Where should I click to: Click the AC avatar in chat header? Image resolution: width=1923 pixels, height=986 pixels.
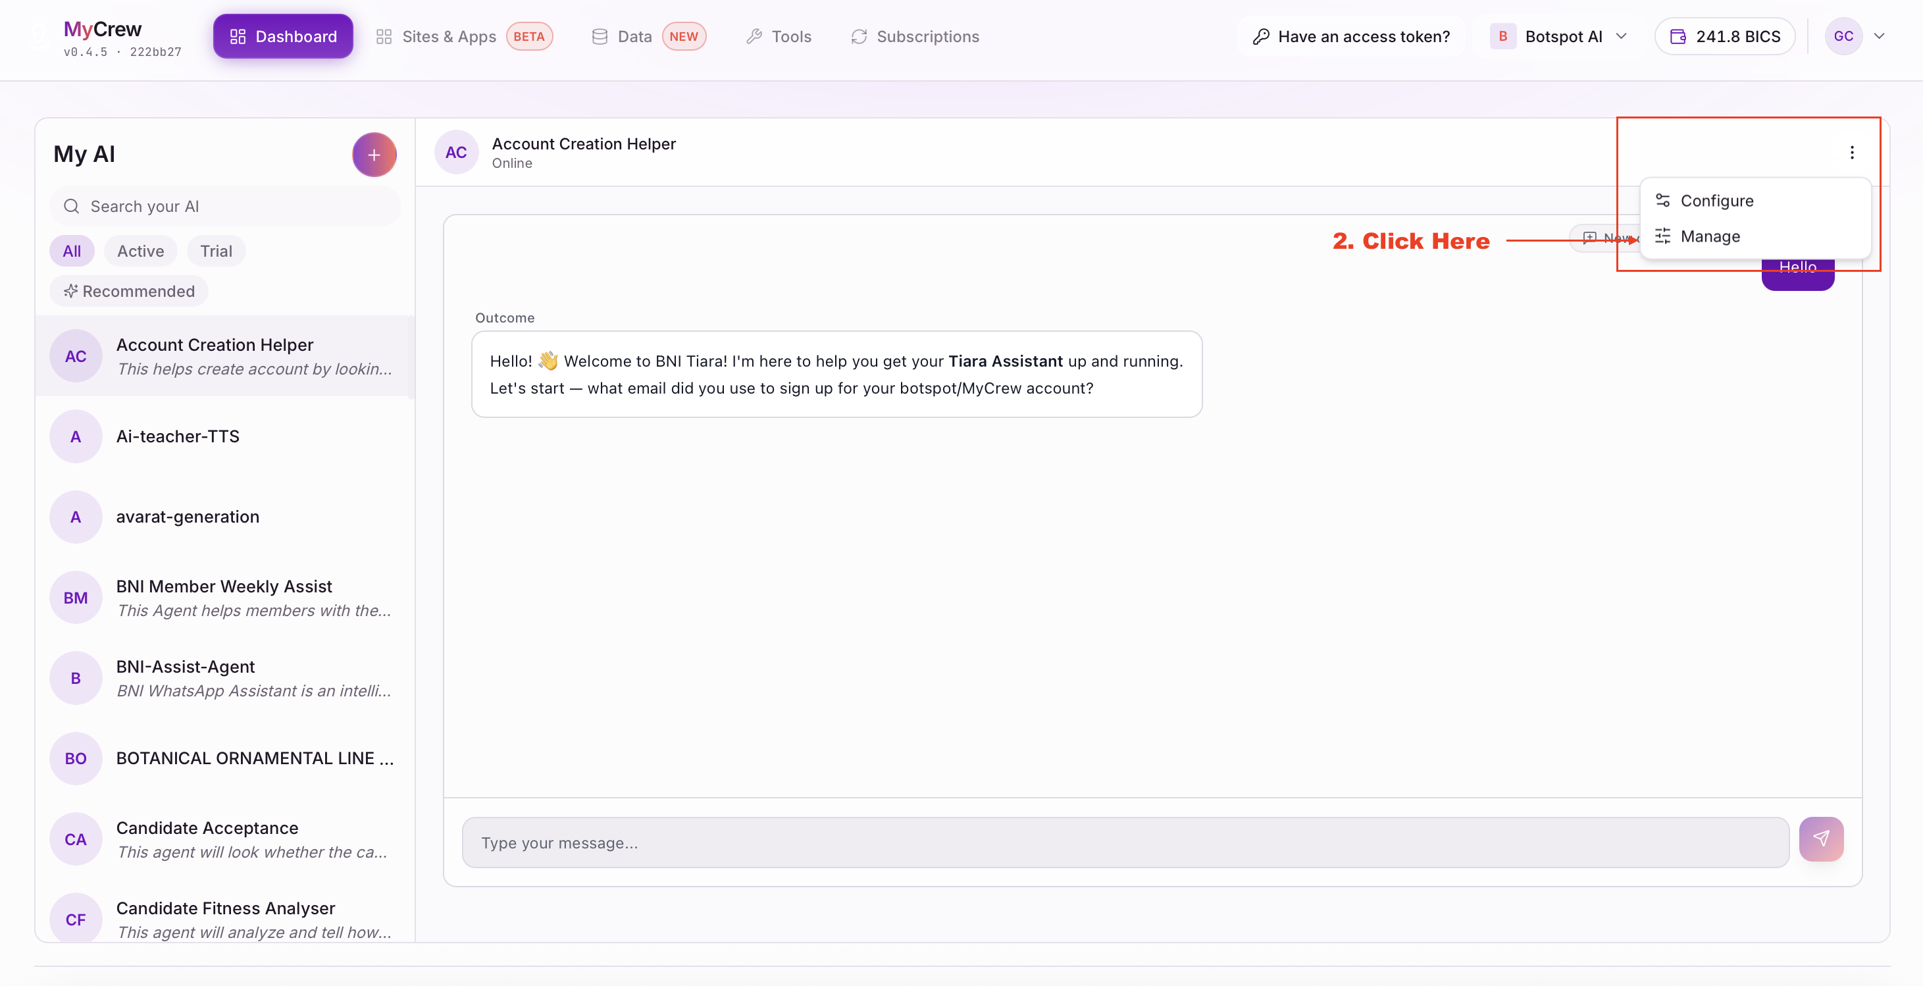pos(456,152)
